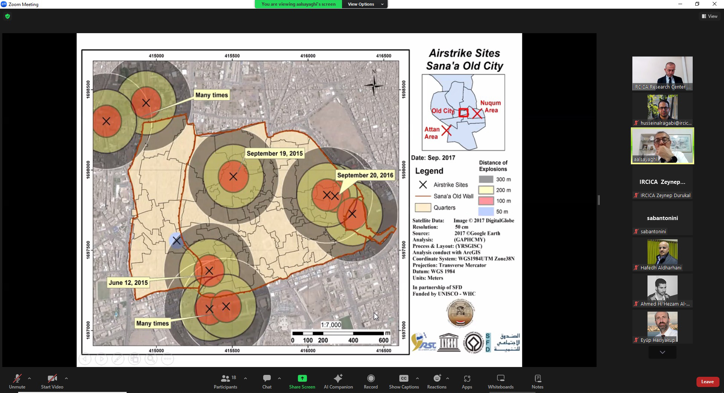Viewport: 724px width, 393px height.
Task: Start recording with the Record icon
Action: [x=371, y=378]
